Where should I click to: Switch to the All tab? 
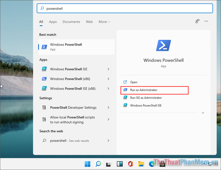pyautogui.click(x=41, y=22)
